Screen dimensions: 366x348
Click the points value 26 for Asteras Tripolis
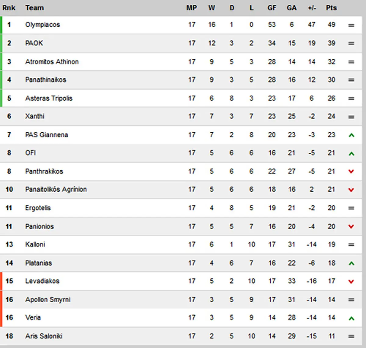[331, 98]
